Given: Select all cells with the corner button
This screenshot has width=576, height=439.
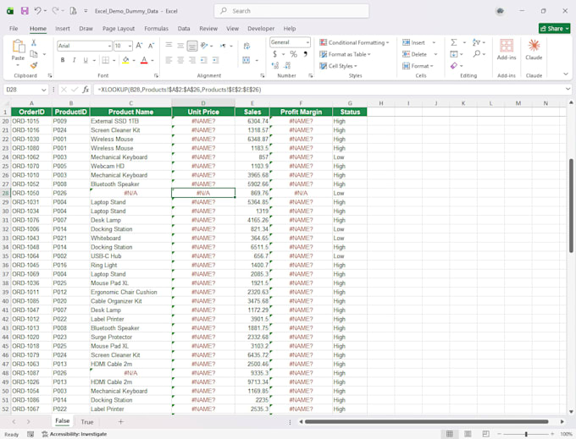Looking at the screenshot, I should (x=6, y=103).
